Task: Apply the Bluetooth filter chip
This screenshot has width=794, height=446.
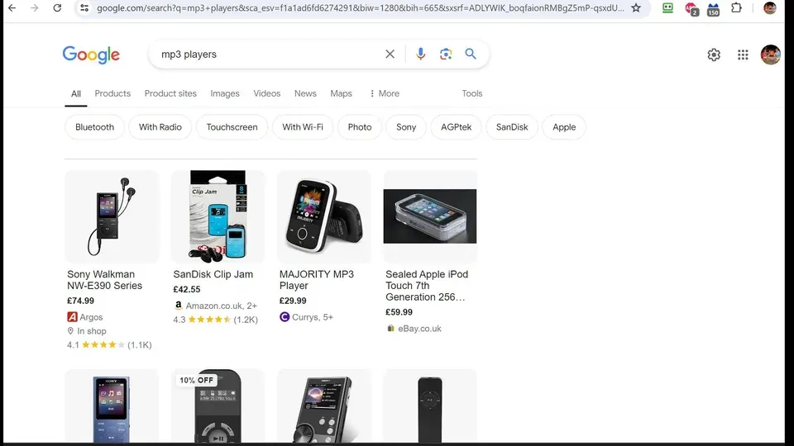Action: (94, 127)
